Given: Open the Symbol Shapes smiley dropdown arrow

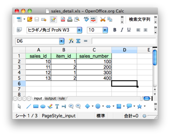Looking at the screenshot, I should [x=103, y=106].
